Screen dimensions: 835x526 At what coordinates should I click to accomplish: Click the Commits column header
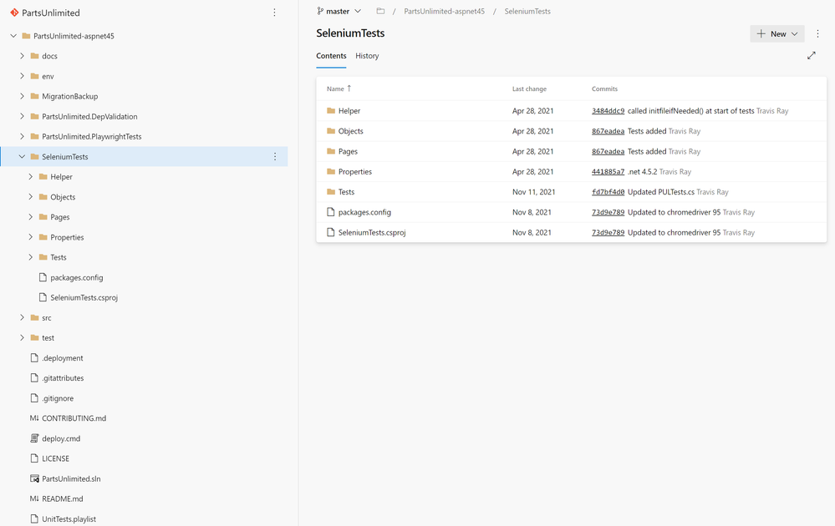(604, 89)
